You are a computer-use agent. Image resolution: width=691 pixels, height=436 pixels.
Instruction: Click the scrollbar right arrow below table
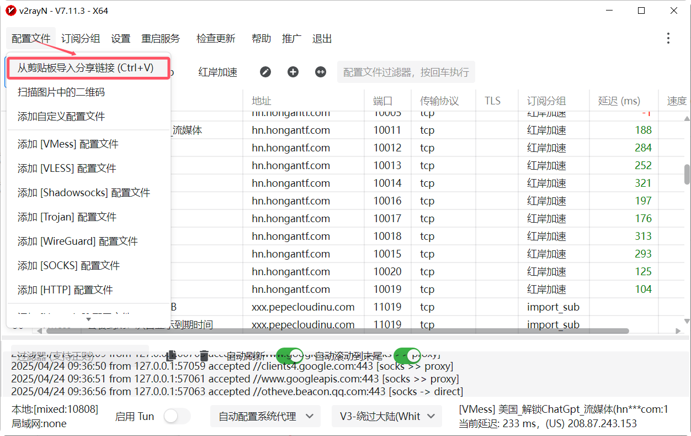click(678, 331)
